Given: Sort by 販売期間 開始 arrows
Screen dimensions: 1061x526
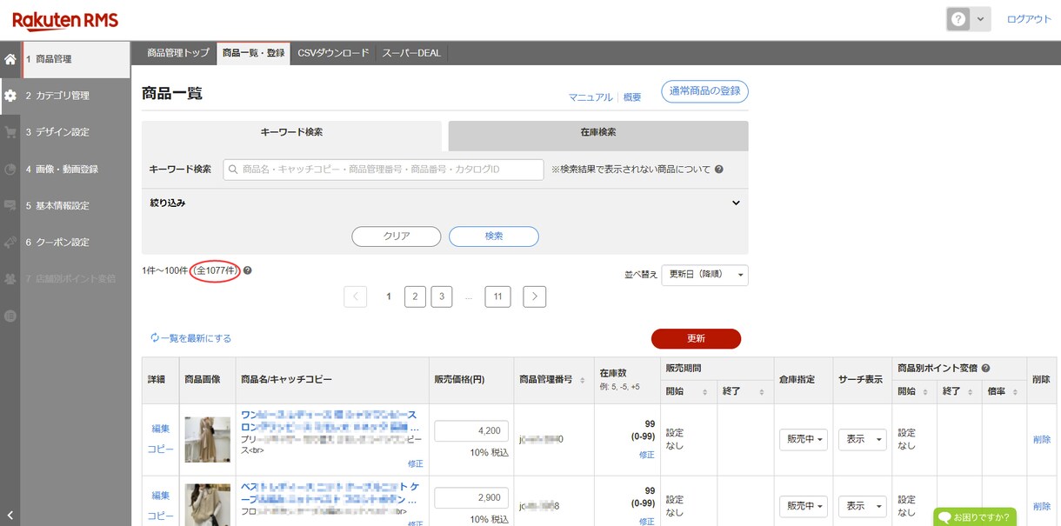Looking at the screenshot, I should 704,392.
